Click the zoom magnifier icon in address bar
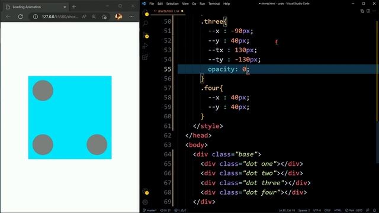The height and width of the screenshot is (213, 379). [x=94, y=17]
